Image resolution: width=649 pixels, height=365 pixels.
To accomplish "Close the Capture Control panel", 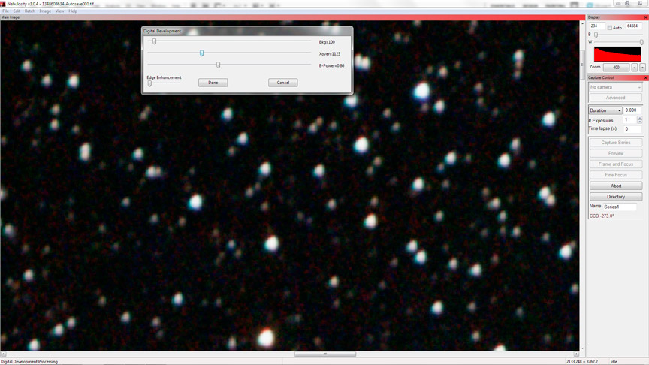I will click(645, 77).
